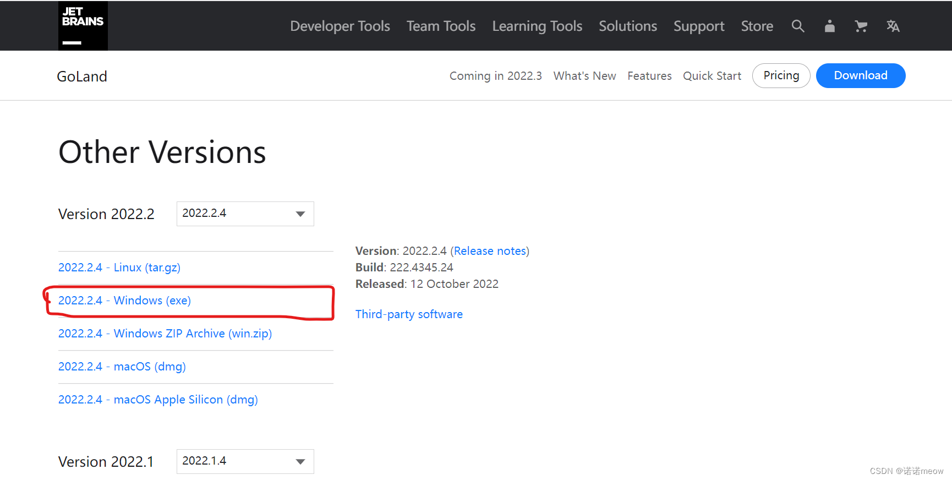Viewport: 952px width, 480px height.
Task: Open the search magnifier icon
Action: point(798,26)
